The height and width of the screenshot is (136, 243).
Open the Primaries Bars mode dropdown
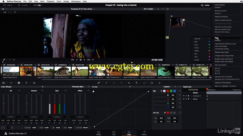pyautogui.click(x=79, y=87)
